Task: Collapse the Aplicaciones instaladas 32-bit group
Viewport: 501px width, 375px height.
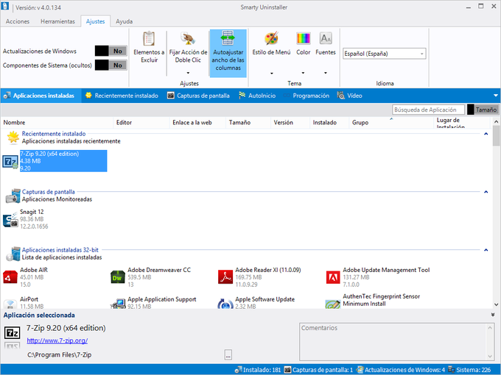Action: click(x=486, y=250)
